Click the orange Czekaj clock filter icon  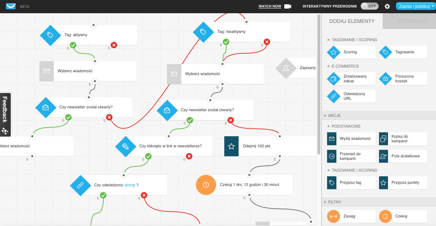(386, 216)
